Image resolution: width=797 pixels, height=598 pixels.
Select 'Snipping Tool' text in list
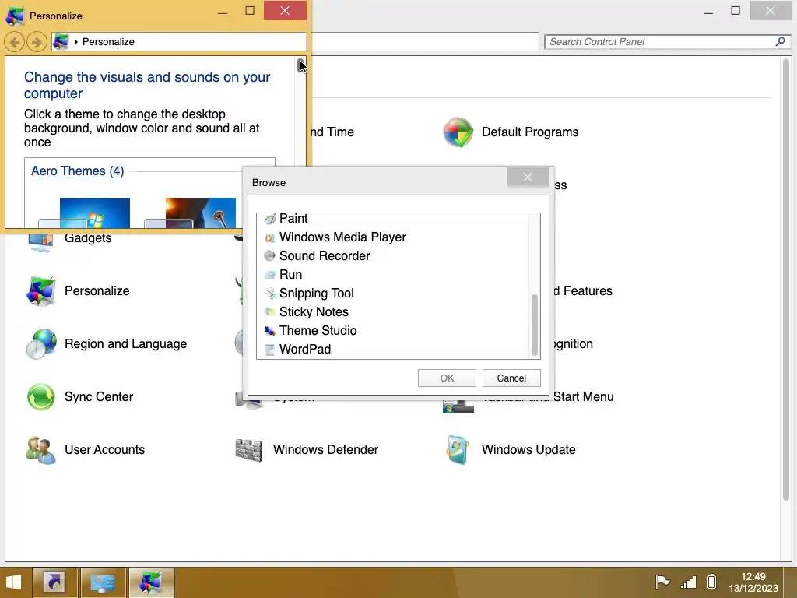(x=316, y=294)
